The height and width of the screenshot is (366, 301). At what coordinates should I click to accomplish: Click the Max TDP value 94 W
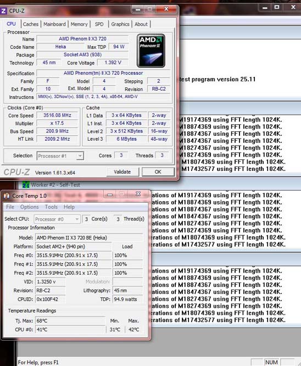pos(119,47)
